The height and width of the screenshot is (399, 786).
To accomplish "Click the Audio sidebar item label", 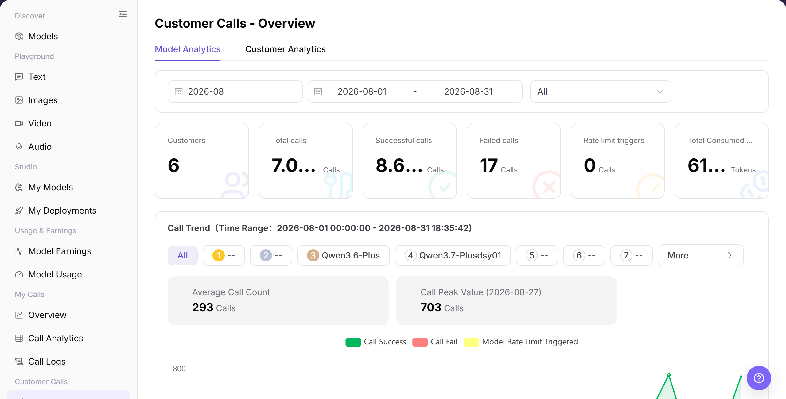I will click(x=40, y=147).
